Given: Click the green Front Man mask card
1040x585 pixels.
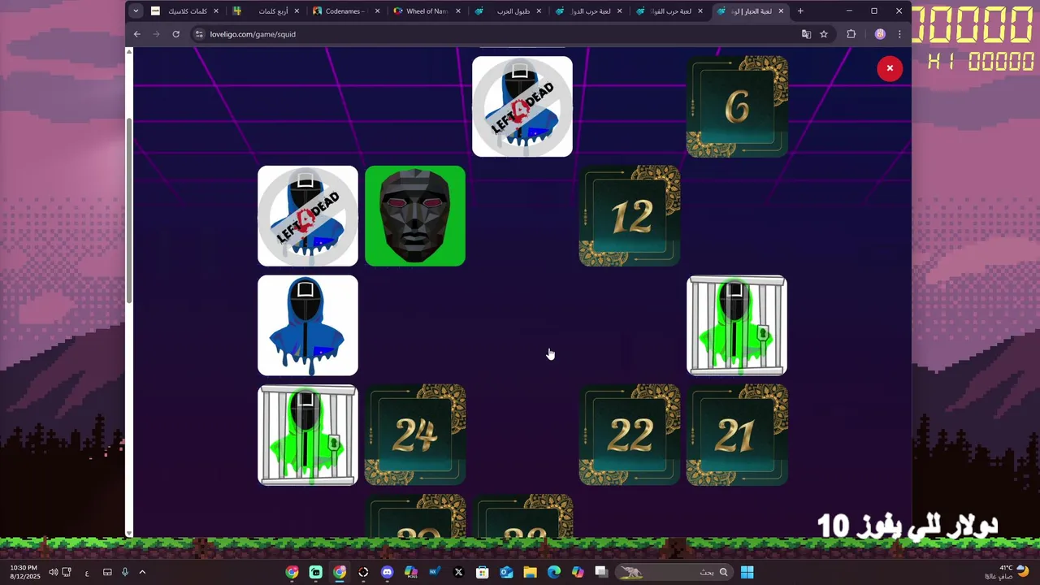Looking at the screenshot, I should (415, 216).
